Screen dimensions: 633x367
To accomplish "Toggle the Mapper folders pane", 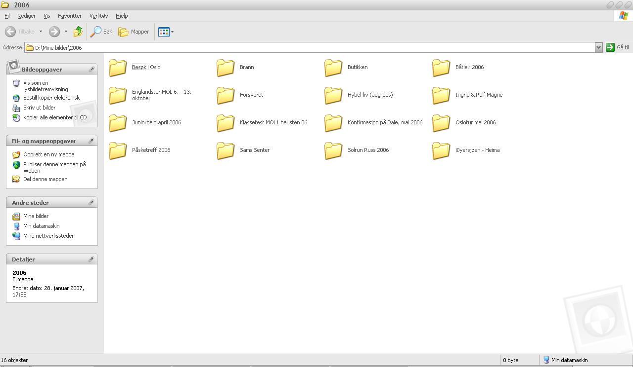I will click(134, 32).
